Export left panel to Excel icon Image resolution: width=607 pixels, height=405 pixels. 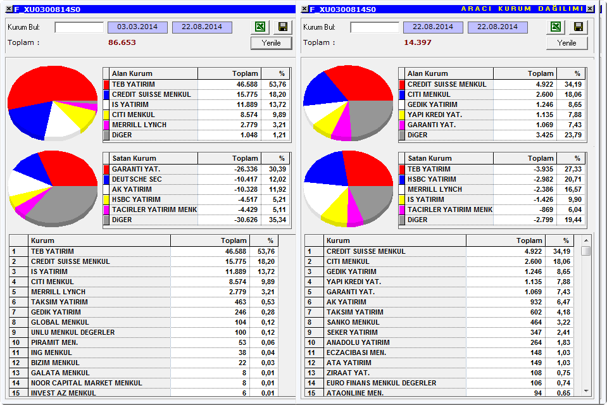click(261, 27)
